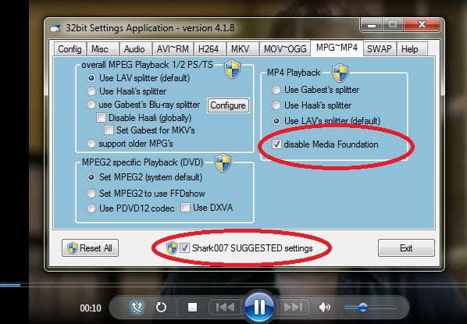467x324 pixels.
Task: Click the 00:10 elapsed time display
Action: [91, 308]
